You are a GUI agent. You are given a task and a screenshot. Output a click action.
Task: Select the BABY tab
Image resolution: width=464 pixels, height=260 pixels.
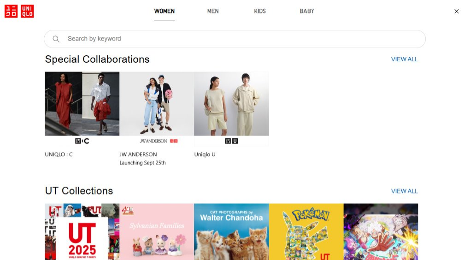[306, 11]
